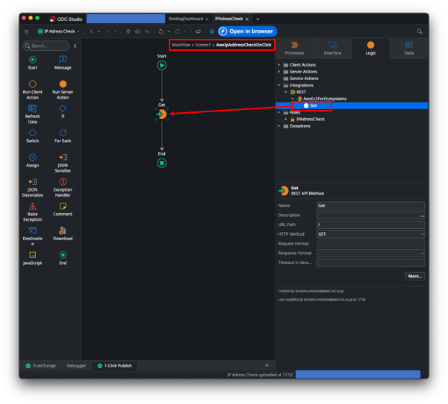The image size is (448, 404).
Task: Select the Exception Handler tool
Action: click(63, 185)
